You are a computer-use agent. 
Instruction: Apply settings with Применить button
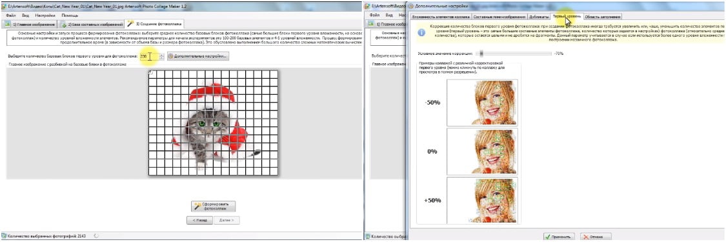click(559, 236)
